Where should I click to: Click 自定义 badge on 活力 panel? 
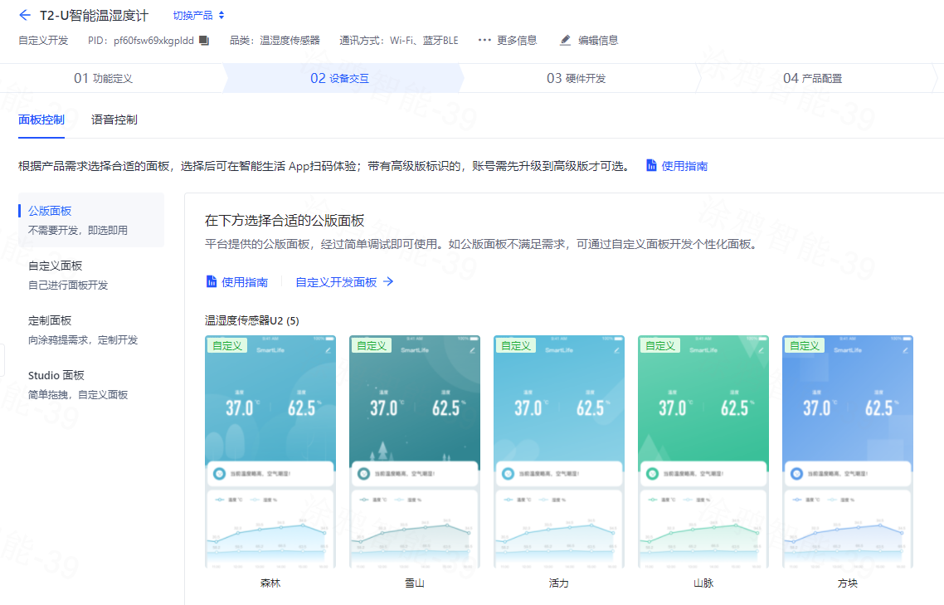coord(516,345)
